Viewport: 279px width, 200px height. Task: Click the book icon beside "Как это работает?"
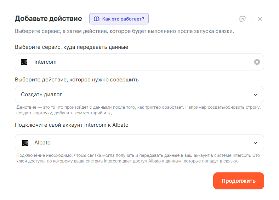(x=96, y=19)
